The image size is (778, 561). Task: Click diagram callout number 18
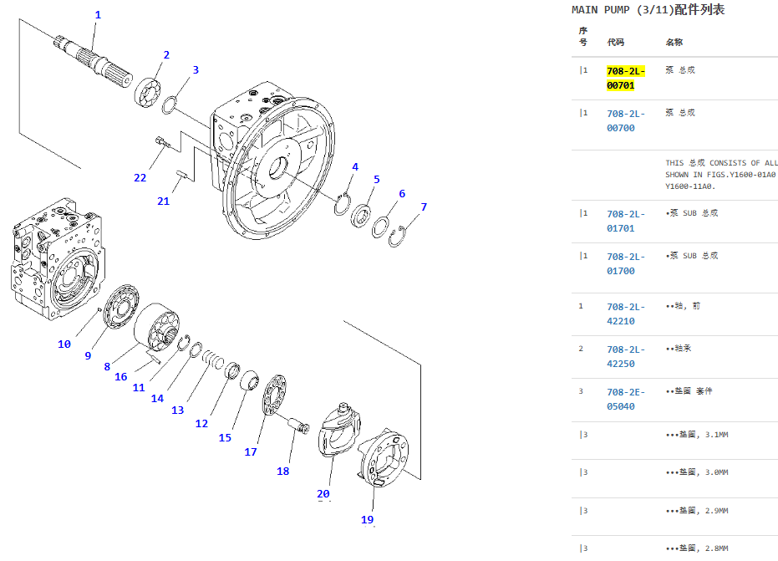point(282,472)
